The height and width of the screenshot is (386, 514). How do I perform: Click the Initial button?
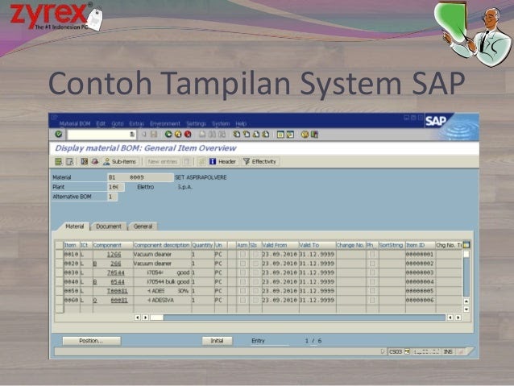tap(217, 341)
